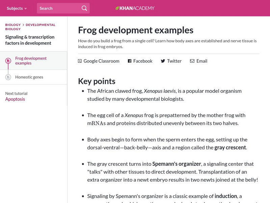
Task: Open the Subjects dropdown menu
Action: pyautogui.click(x=17, y=8)
